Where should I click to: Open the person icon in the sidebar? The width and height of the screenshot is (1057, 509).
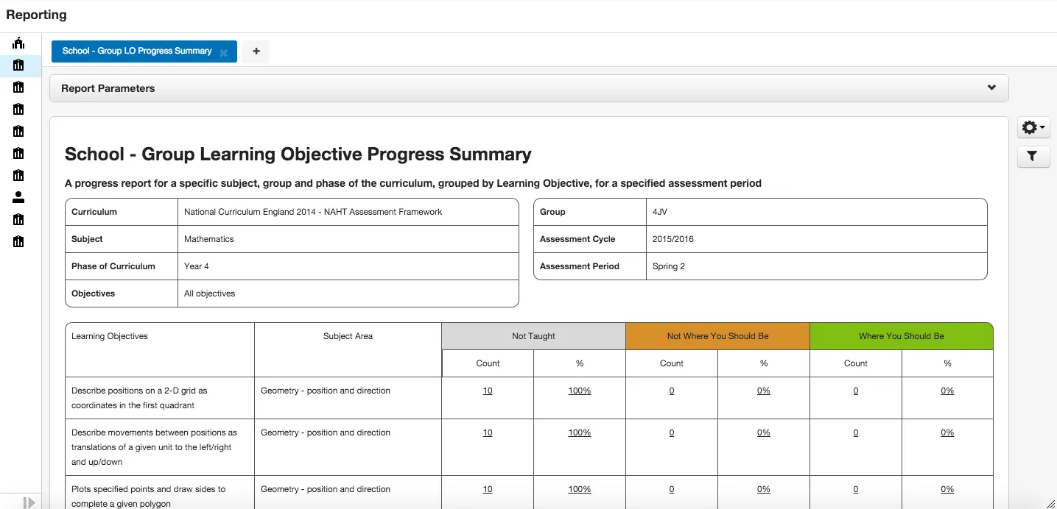coord(18,197)
